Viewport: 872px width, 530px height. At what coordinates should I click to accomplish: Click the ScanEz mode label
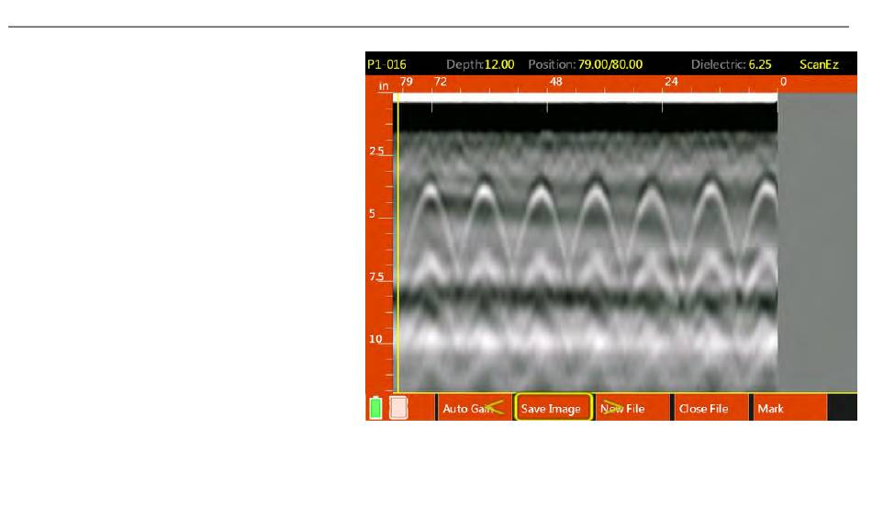(x=819, y=65)
